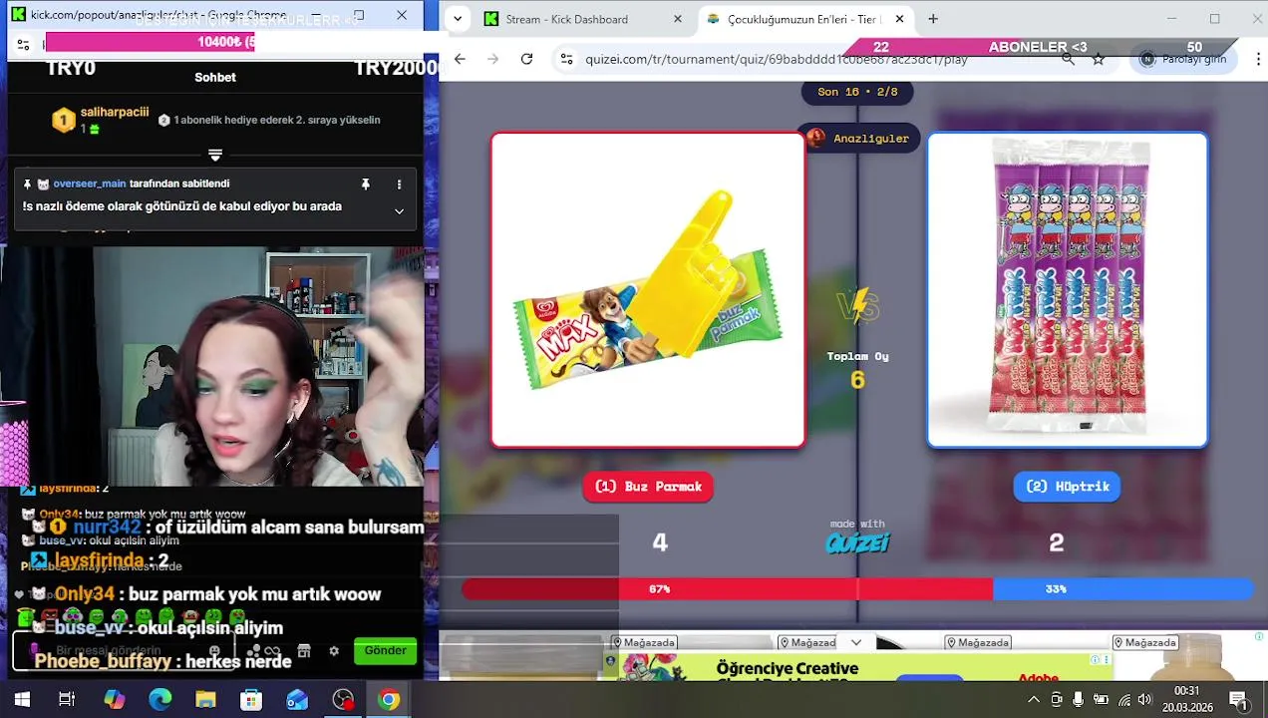Open a new Chrome tab
The width and height of the screenshot is (1268, 718).
pyautogui.click(x=933, y=19)
